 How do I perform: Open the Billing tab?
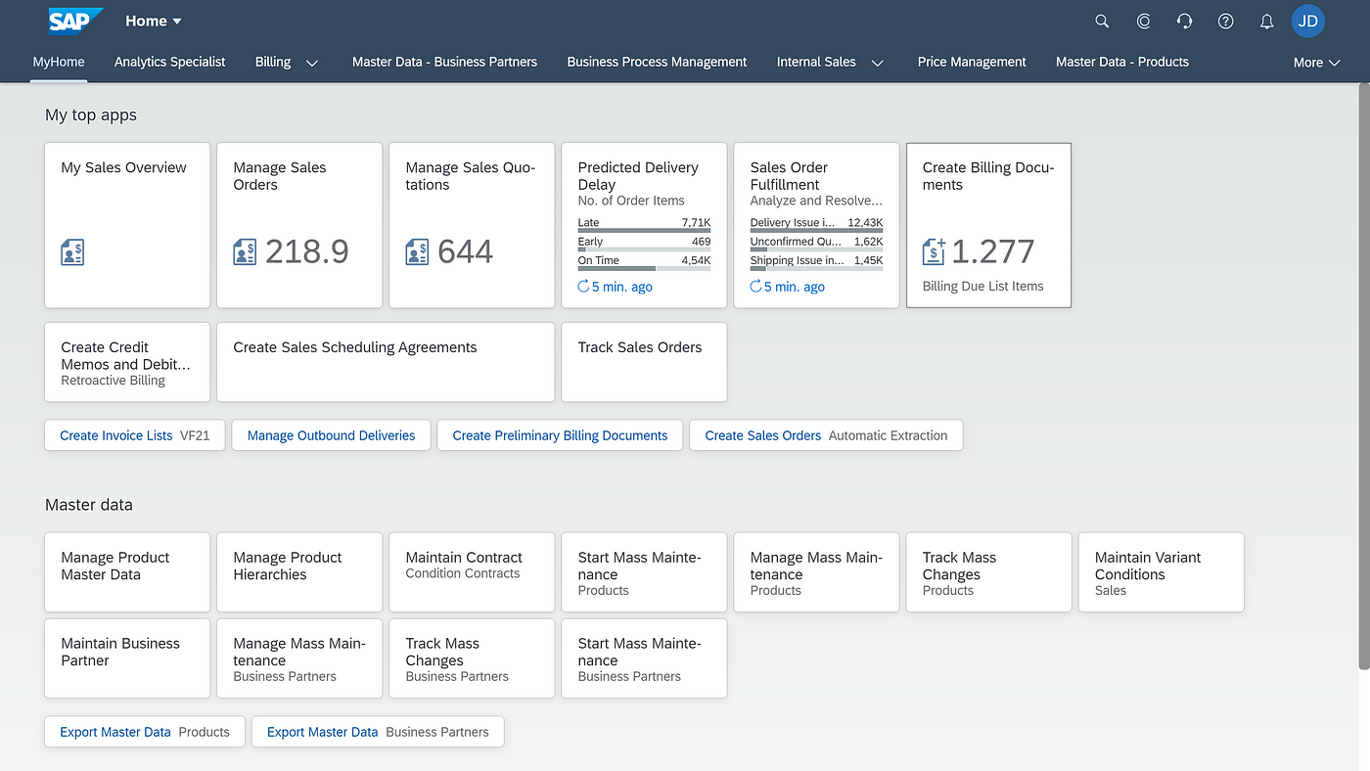click(x=273, y=62)
